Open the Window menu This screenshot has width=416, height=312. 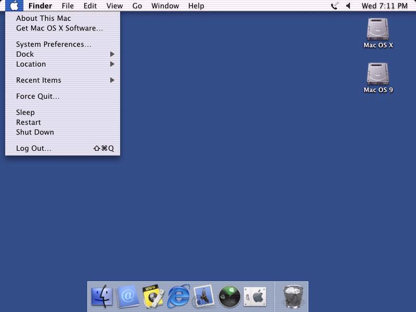(x=165, y=6)
